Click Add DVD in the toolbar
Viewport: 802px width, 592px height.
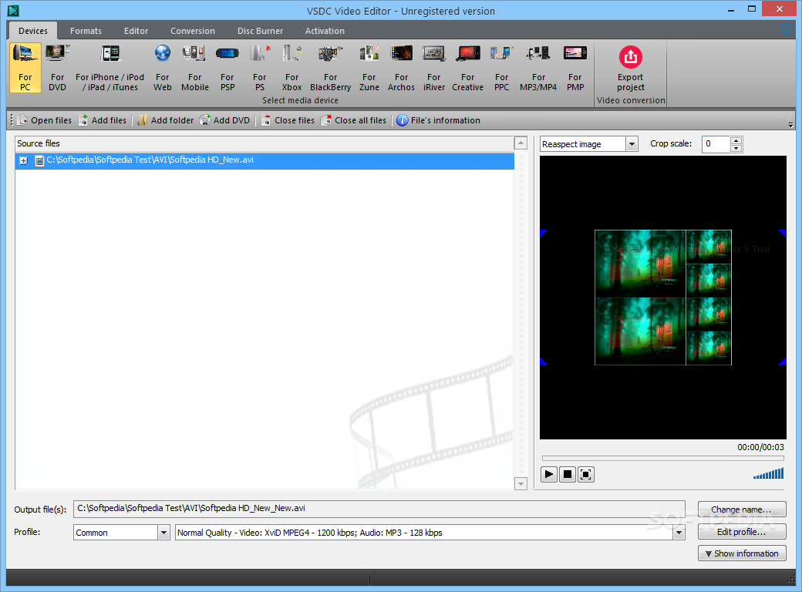225,120
